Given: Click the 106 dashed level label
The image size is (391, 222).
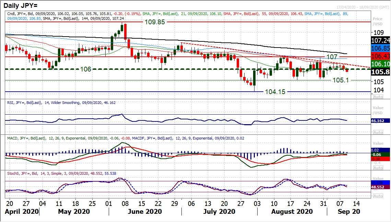Looking at the screenshot, I should pos(86,69).
